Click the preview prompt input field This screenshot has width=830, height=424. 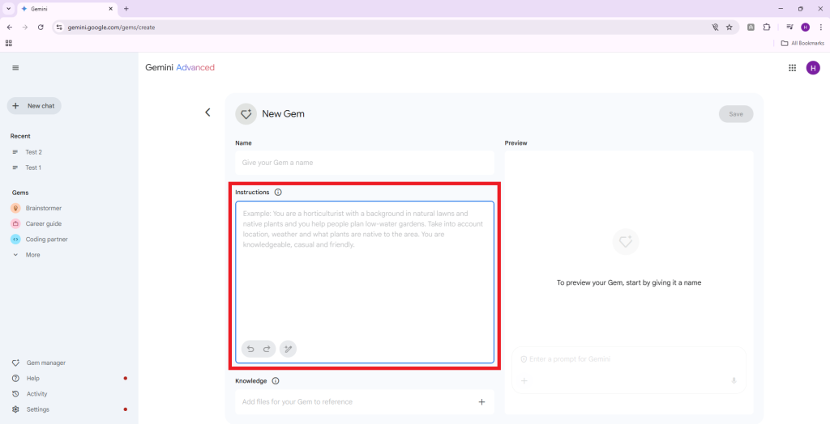629,359
